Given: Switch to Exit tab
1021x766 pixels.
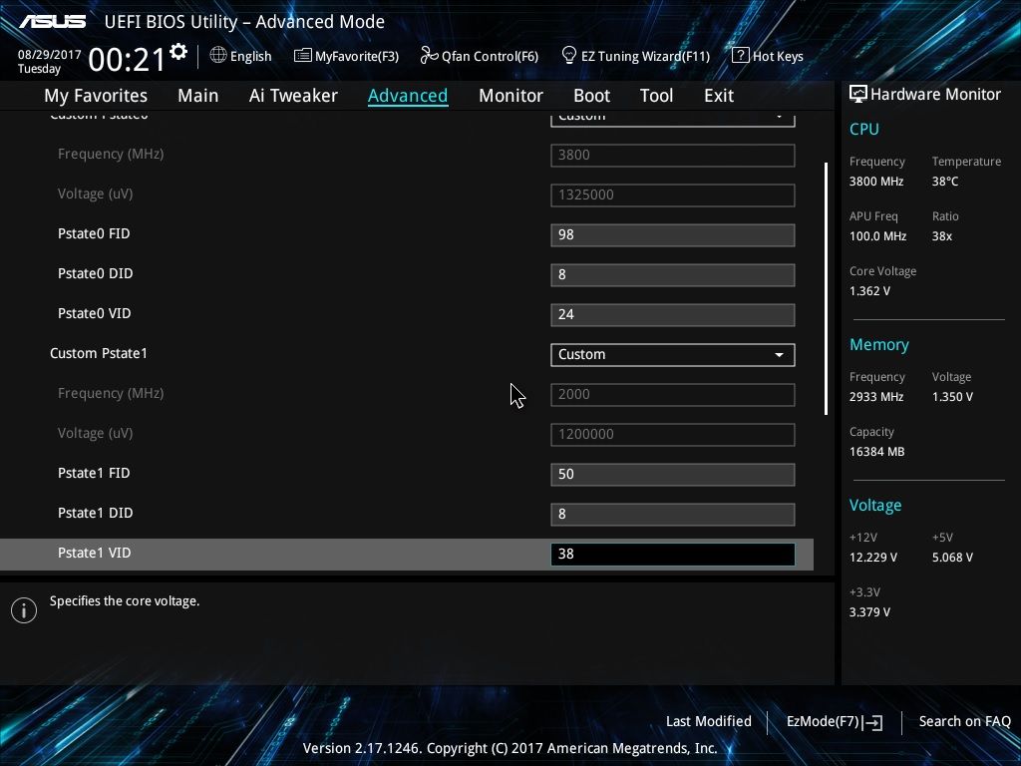Looking at the screenshot, I should point(719,96).
